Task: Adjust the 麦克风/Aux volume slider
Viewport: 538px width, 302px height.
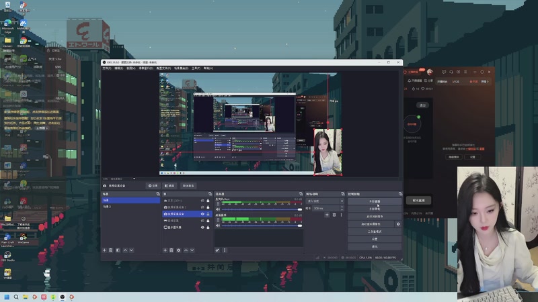Action: 262,209
